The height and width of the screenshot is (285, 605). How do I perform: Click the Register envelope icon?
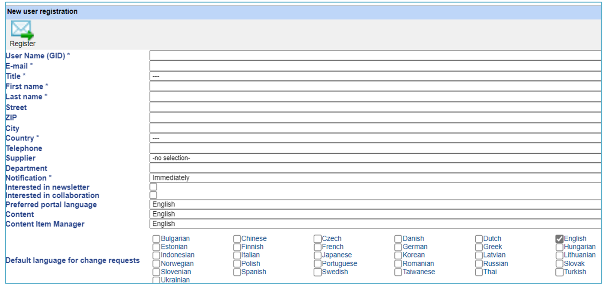click(x=22, y=30)
